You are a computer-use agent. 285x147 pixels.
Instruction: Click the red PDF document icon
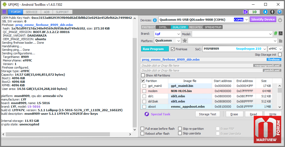[x=280, y=34]
